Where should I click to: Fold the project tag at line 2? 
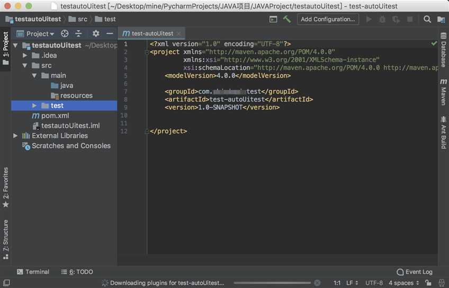147,52
